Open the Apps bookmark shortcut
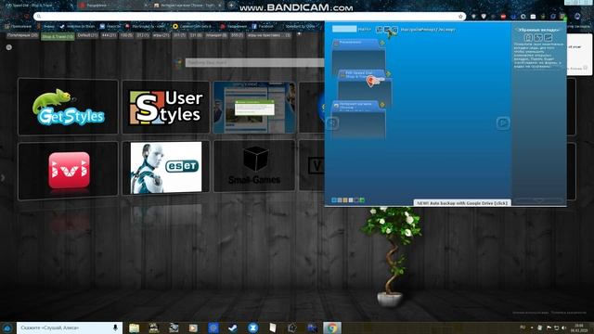Viewport: 594px width, 334px height. coord(19,26)
